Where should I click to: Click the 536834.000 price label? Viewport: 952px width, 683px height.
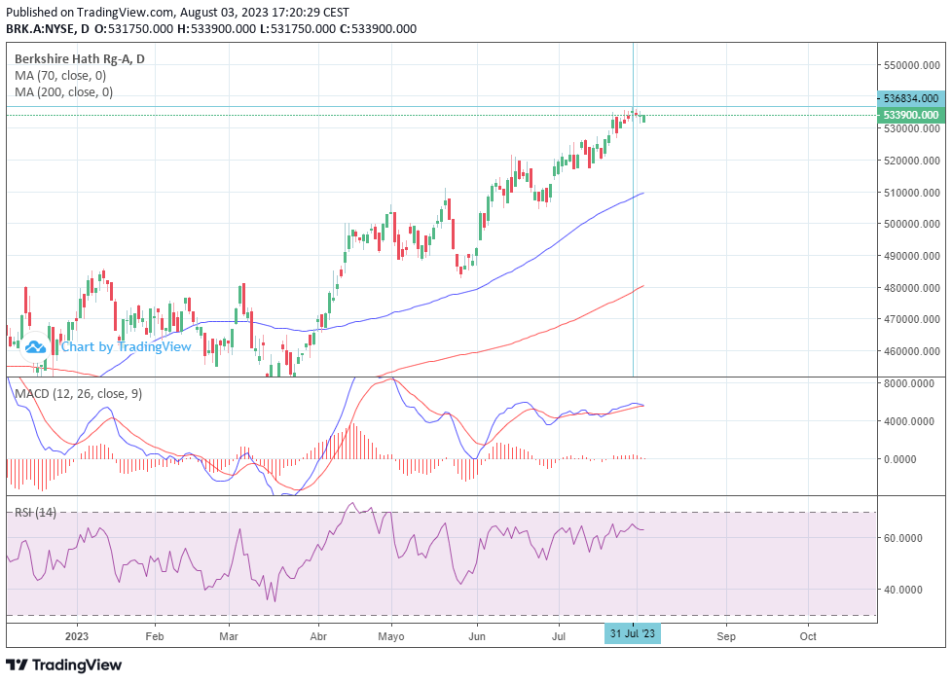(911, 97)
